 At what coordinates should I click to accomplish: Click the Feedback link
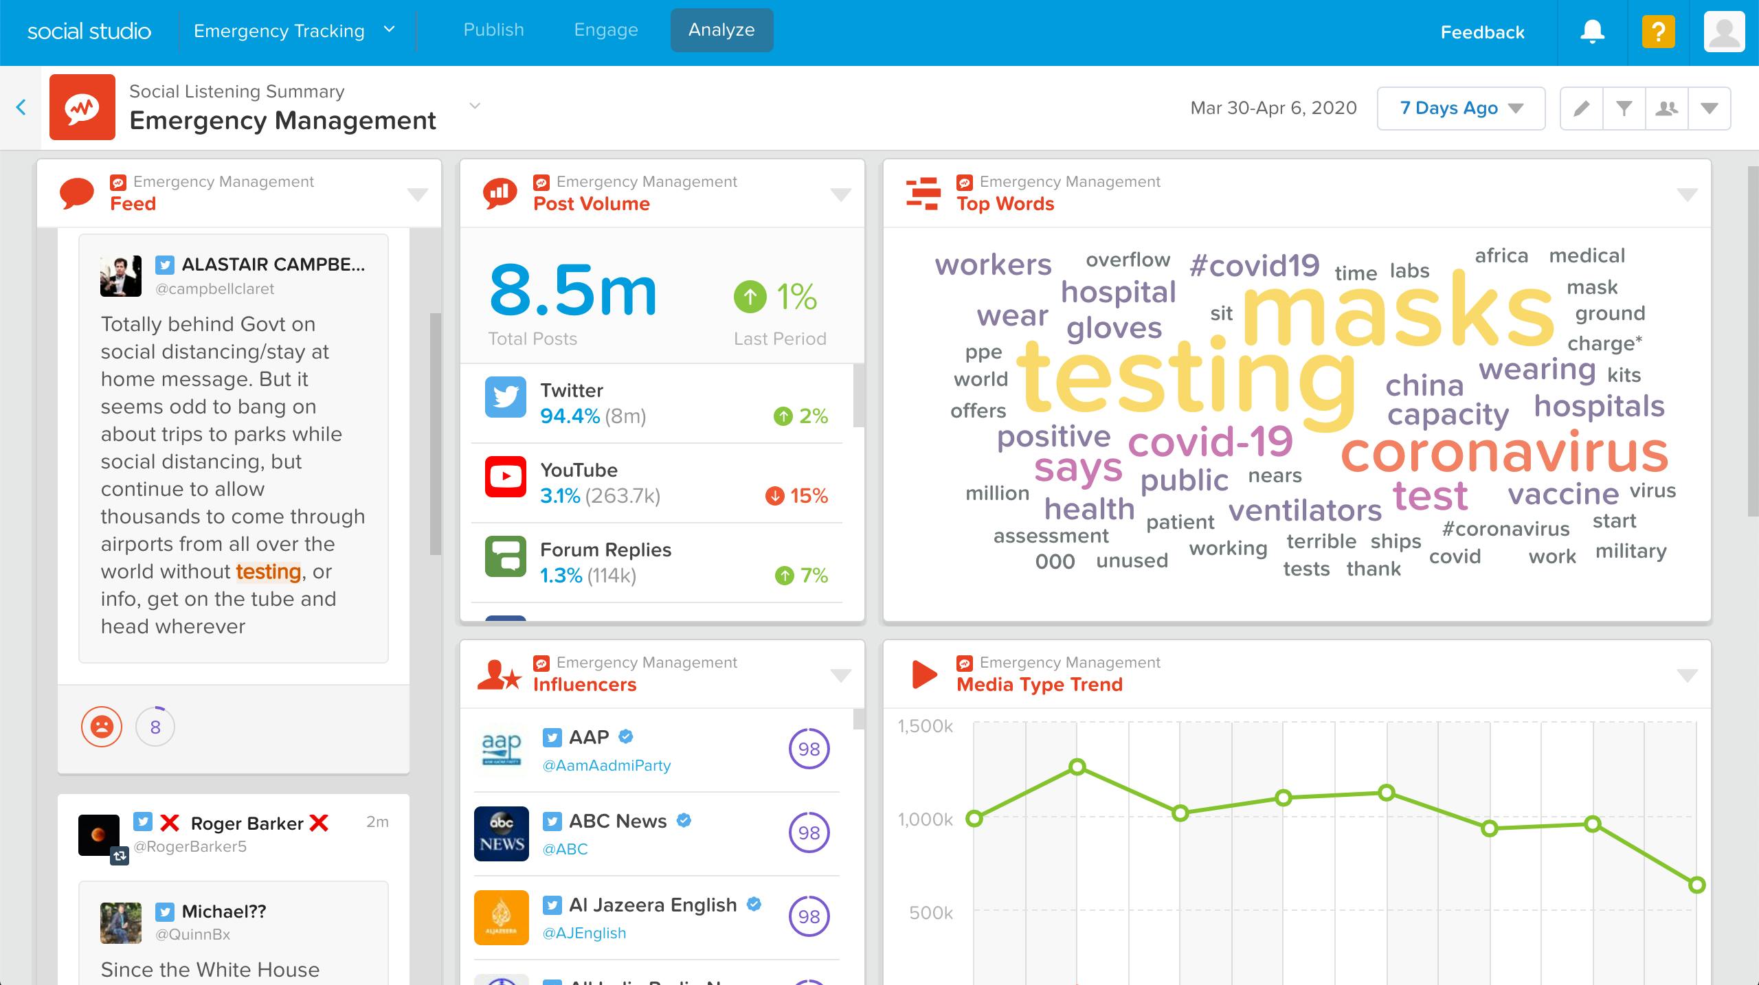tap(1483, 32)
